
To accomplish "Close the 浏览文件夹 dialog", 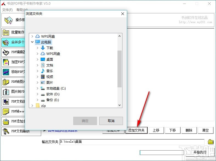I will tap(123, 14).
